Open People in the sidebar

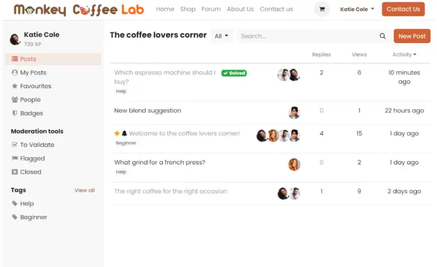coord(26,100)
